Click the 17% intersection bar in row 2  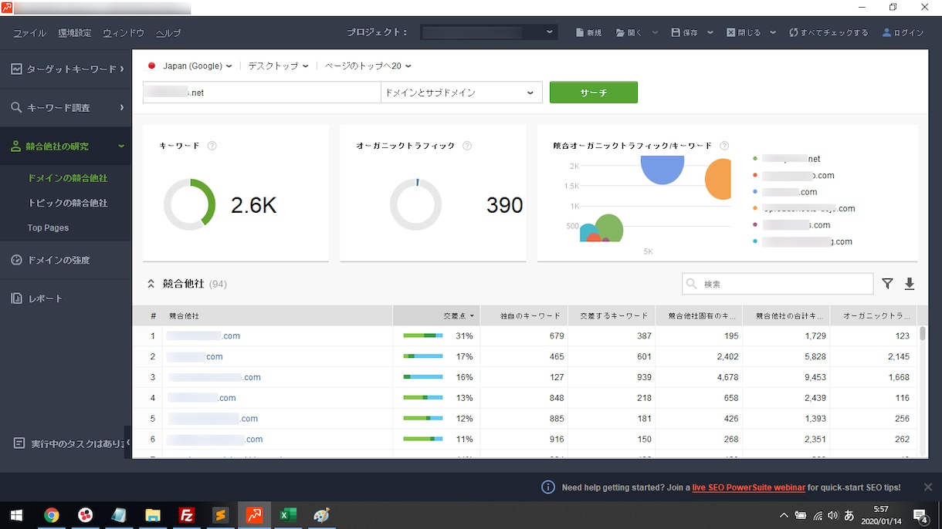coord(423,356)
